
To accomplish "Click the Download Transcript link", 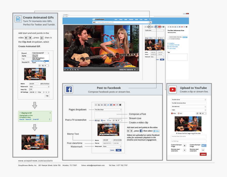I will (x=174, y=45).
